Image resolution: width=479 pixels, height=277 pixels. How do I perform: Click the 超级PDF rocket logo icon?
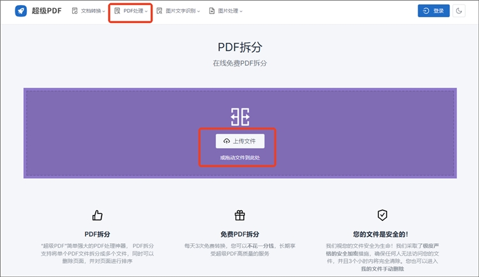pos(20,11)
